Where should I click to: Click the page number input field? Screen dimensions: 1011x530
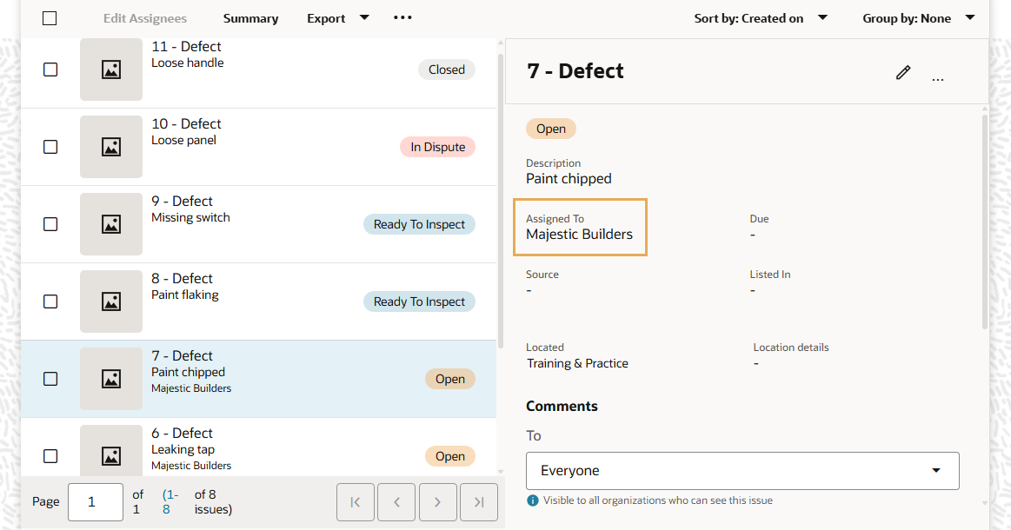point(96,502)
